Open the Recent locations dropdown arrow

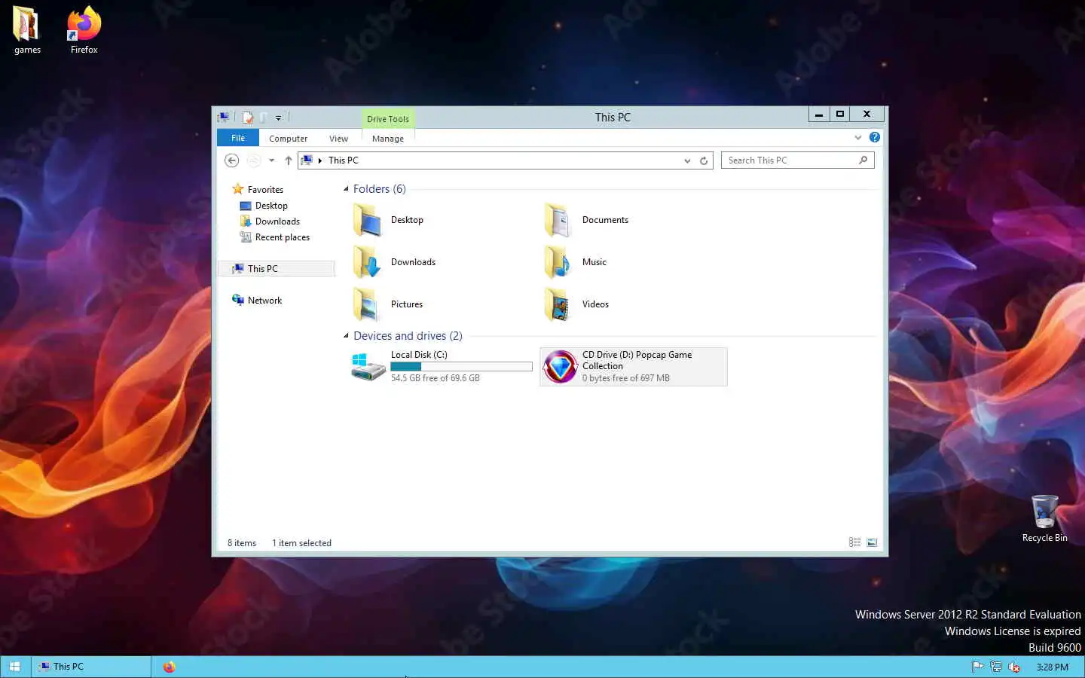(x=271, y=160)
